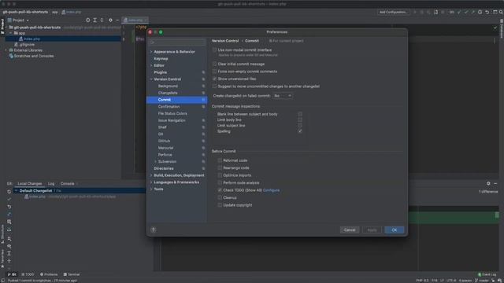
Task: Enable Blank line between subject and body inspection
Action: point(300,114)
